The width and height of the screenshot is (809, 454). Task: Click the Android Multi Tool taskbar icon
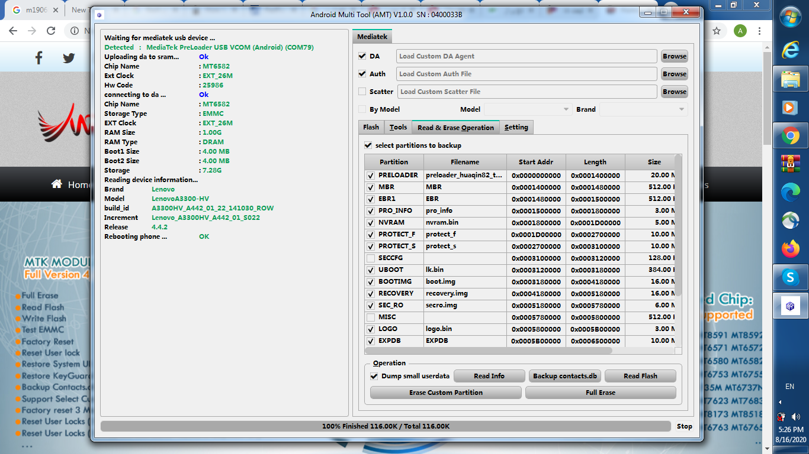790,306
